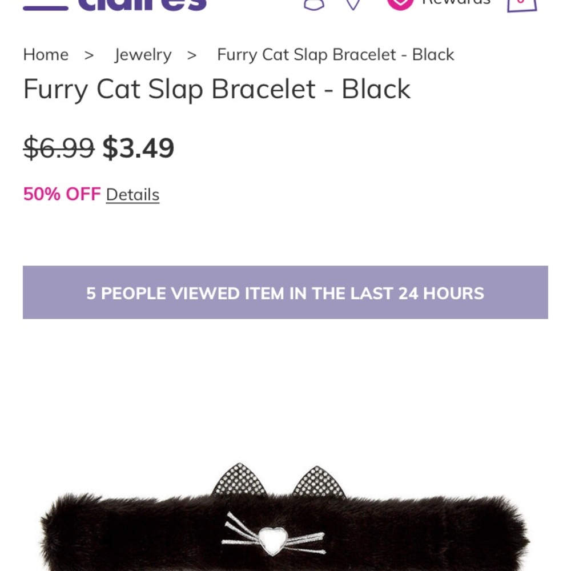This screenshot has width=571, height=571.
Task: Go to Home breadcrumb
Action: (x=46, y=55)
